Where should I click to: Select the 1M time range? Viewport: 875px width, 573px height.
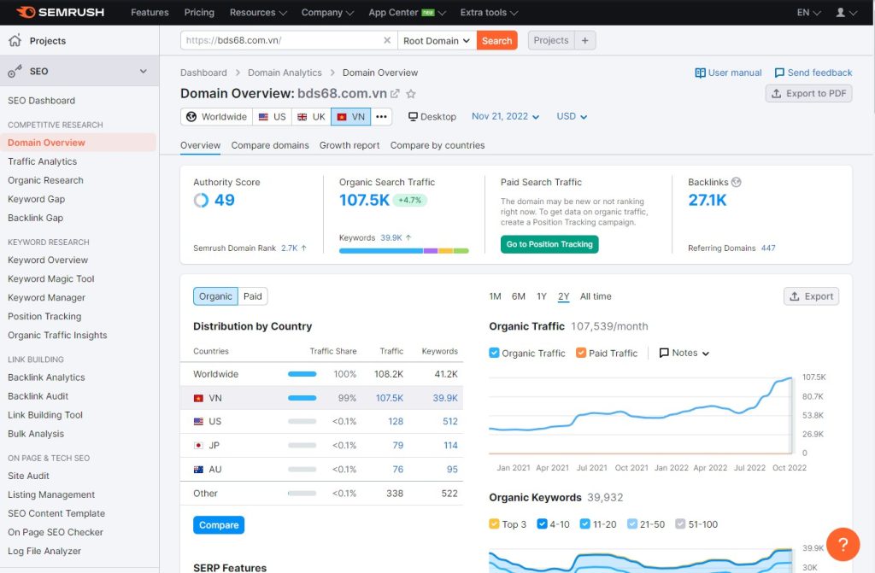[495, 296]
